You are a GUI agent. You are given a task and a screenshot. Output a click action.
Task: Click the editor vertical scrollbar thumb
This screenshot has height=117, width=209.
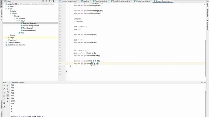coord(205,58)
